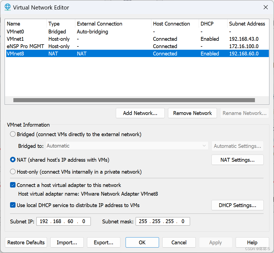Viewport: 274px width, 253px height.
Task: Select the Host-only private network option
Action: pos(13,172)
